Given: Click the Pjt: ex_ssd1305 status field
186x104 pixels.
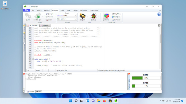Looking at the screenshot, I should coord(77,71).
